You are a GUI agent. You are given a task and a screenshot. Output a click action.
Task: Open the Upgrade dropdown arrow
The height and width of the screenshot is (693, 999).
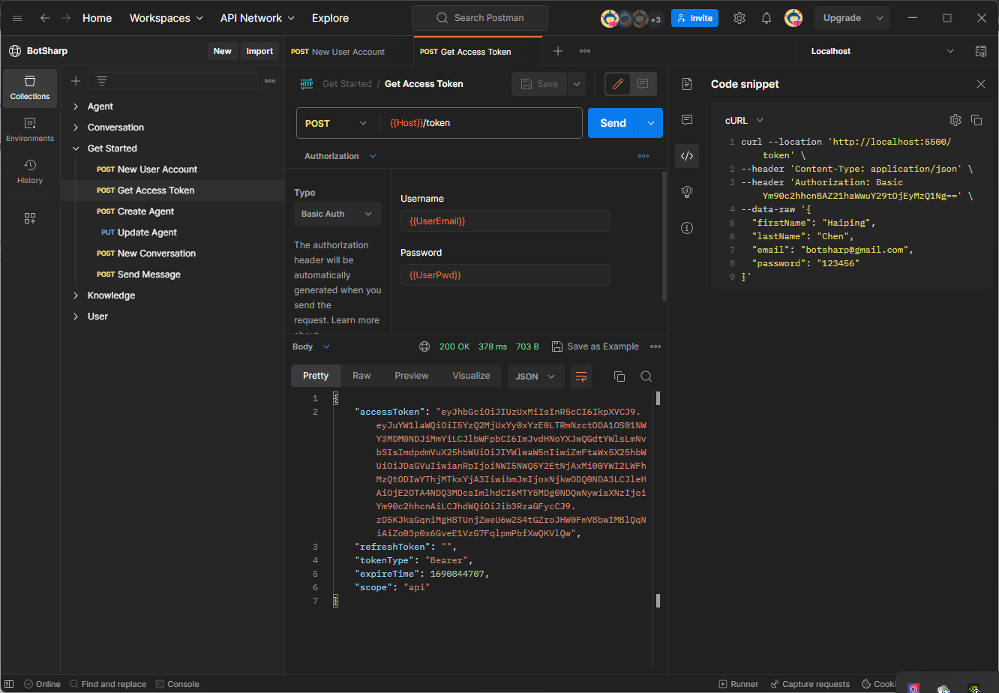(880, 18)
